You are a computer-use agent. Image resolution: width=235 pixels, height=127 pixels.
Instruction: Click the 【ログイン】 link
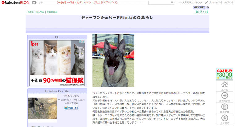click(x=202, y=12)
